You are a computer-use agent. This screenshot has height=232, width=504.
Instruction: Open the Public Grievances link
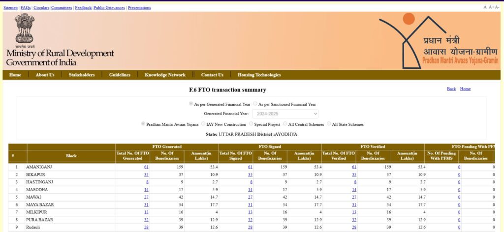(x=109, y=8)
